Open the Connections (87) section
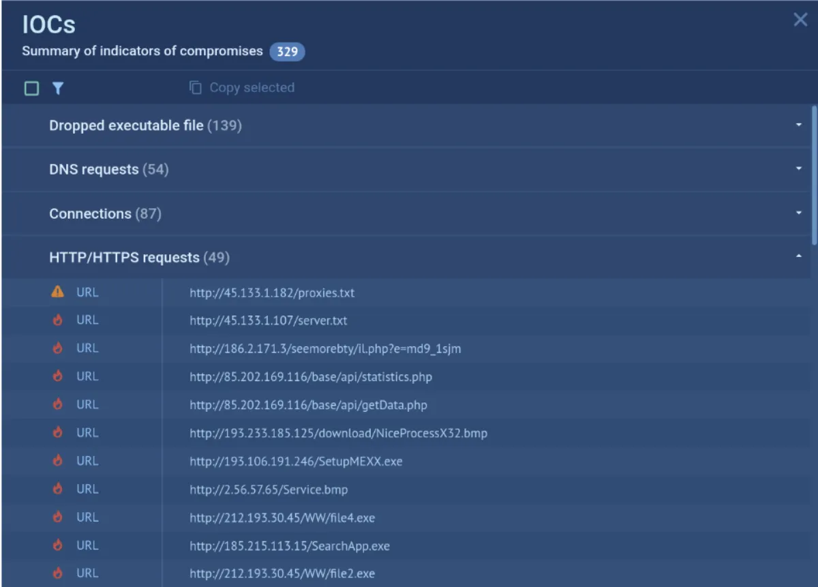 [105, 213]
